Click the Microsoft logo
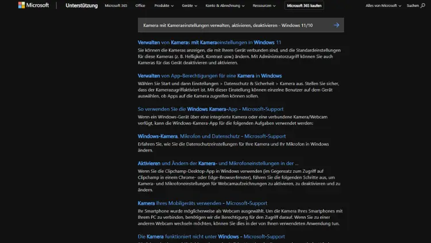431x243 pixels. coord(33,5)
